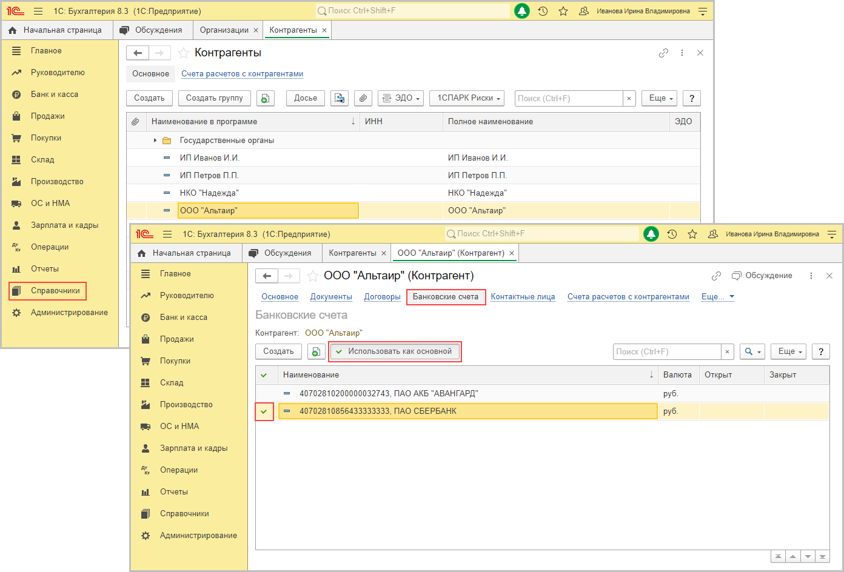Clear the bank accounts search field
Screen dimensions: 844x572
[728, 351]
